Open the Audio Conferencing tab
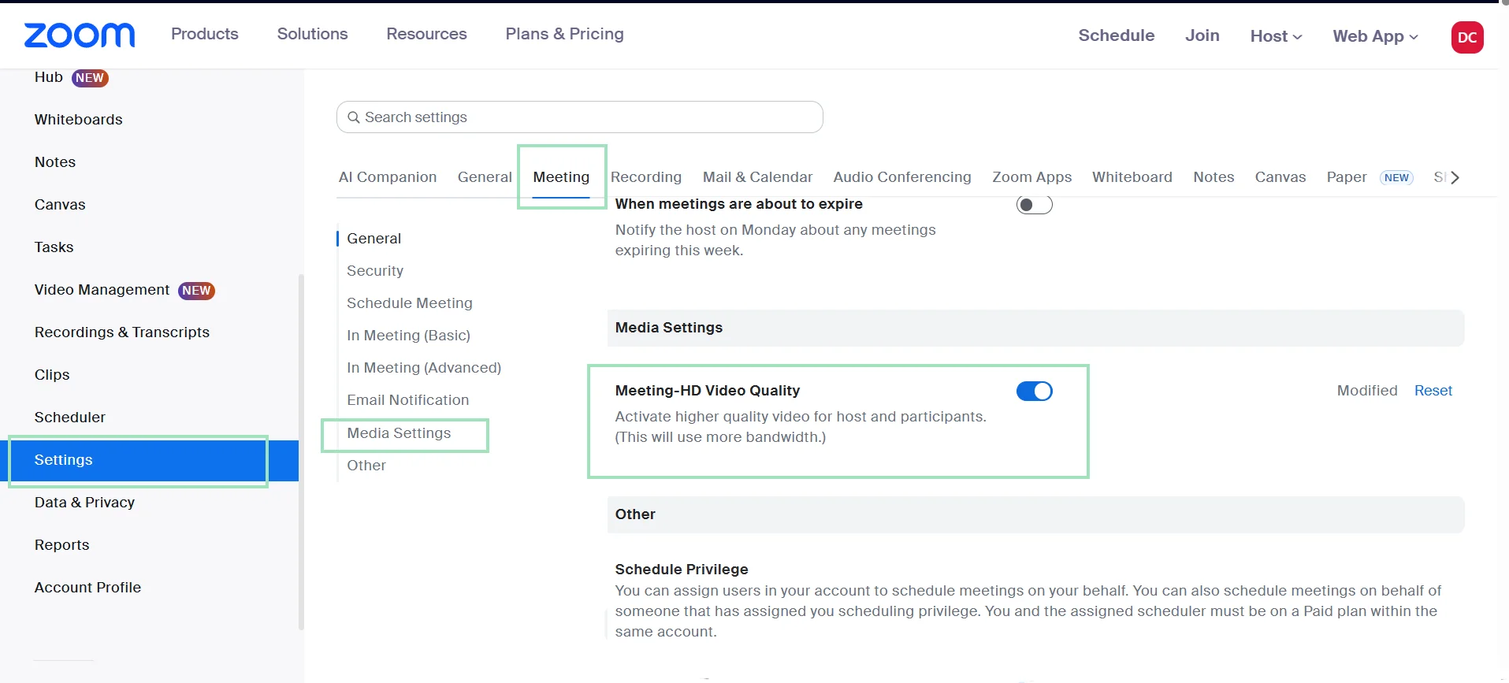Viewport: 1509px width, 683px height. click(x=902, y=177)
